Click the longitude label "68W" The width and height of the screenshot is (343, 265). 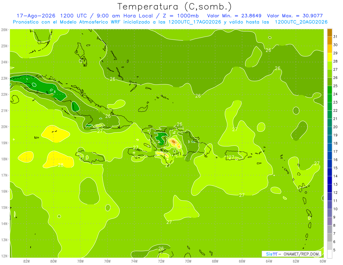pos(215,261)
